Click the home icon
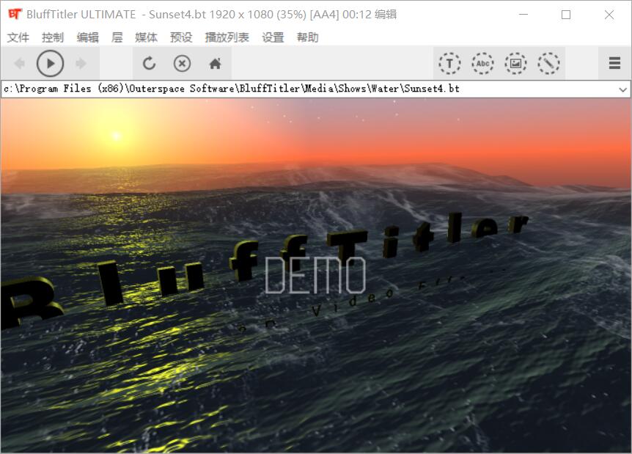The height and width of the screenshot is (454, 632). click(x=216, y=63)
